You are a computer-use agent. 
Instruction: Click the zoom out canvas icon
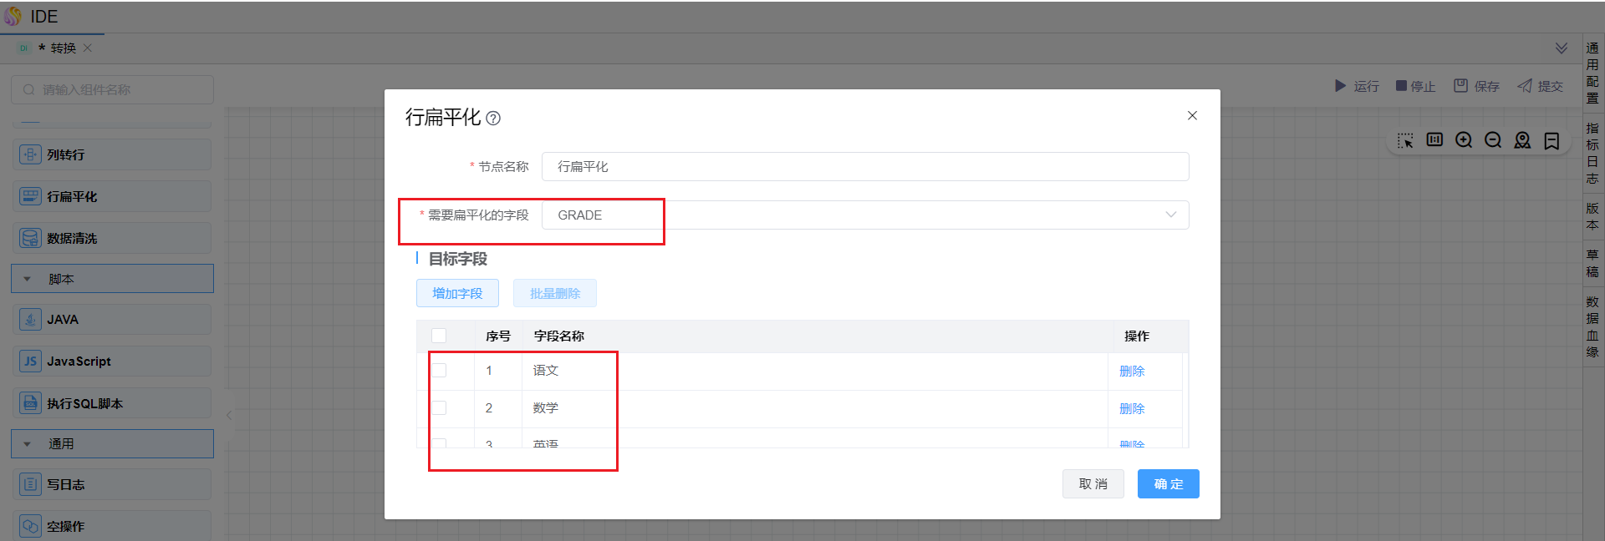1493,140
